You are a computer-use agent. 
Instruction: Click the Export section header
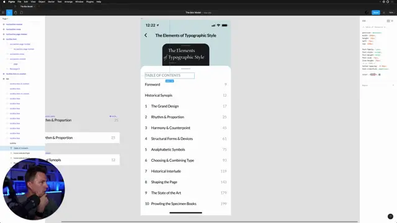pos(365,85)
